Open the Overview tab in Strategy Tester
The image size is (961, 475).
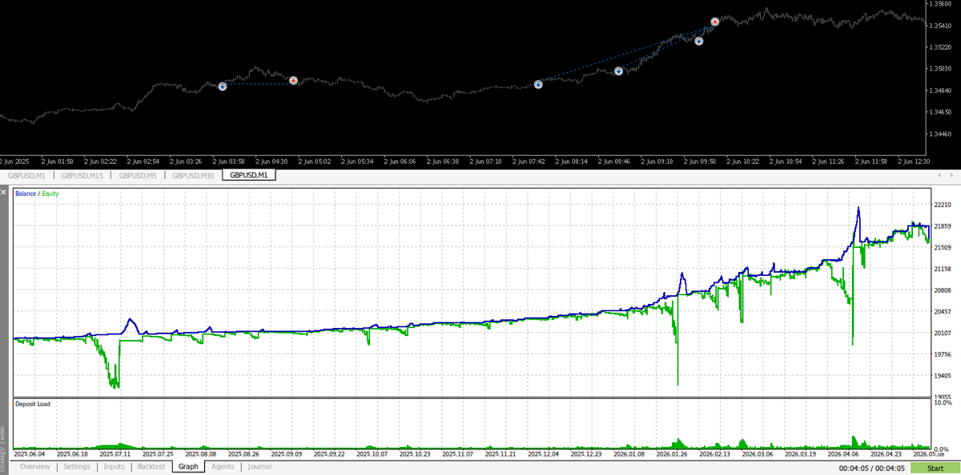[x=35, y=466]
